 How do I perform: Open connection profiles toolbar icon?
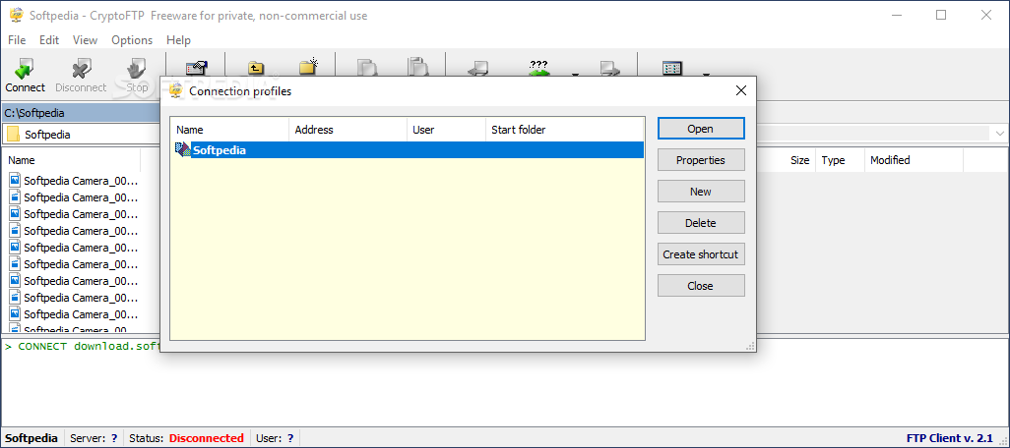[195, 68]
